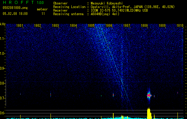Click the 1806 time marker

click(109, 25)
